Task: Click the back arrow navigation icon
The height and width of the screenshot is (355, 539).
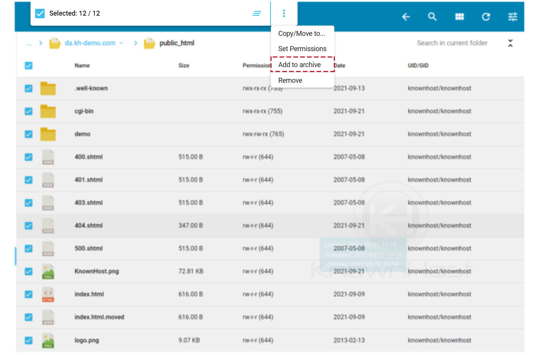Action: coord(405,17)
